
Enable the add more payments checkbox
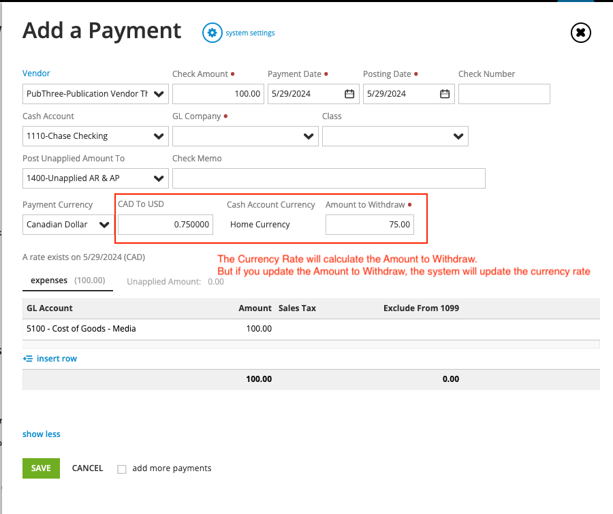click(121, 468)
